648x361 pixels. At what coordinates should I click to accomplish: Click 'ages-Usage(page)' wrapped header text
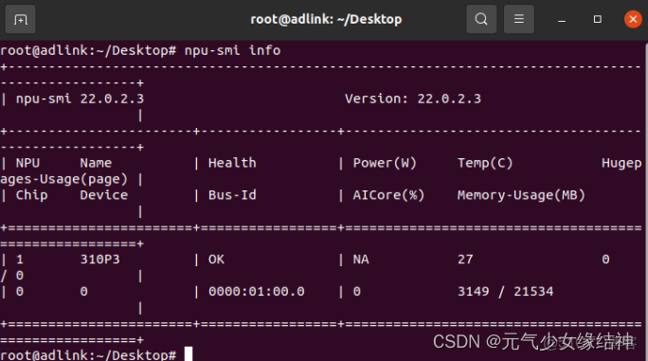pyautogui.click(x=63, y=179)
